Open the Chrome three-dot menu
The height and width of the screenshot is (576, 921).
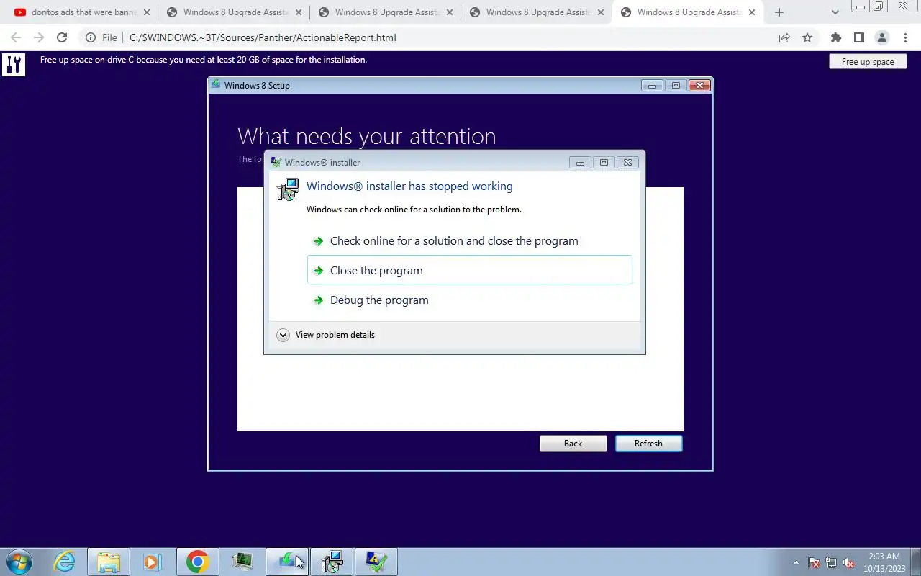pyautogui.click(x=904, y=37)
